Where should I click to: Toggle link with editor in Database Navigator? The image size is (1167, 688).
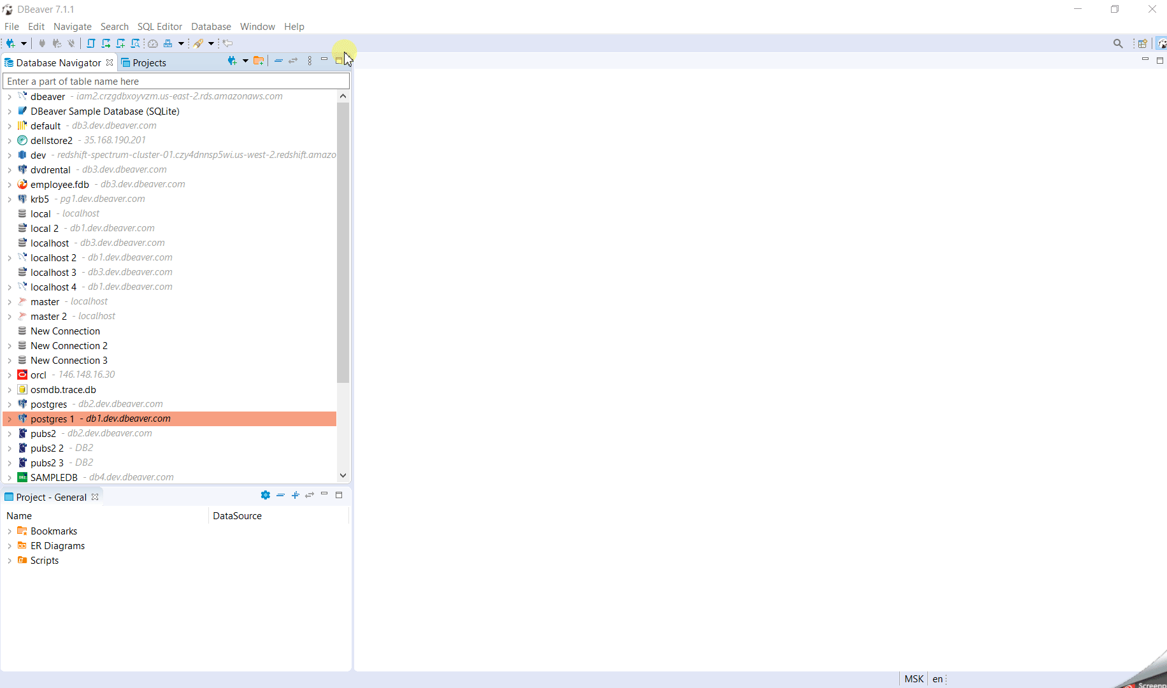coord(294,61)
